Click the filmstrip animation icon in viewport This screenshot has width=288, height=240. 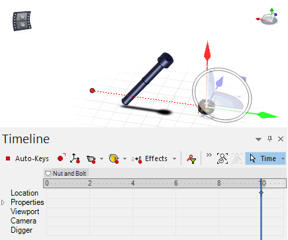click(22, 21)
